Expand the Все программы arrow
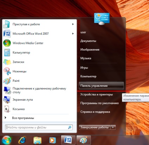The height and width of the screenshot is (145, 149). [x=5, y=118]
